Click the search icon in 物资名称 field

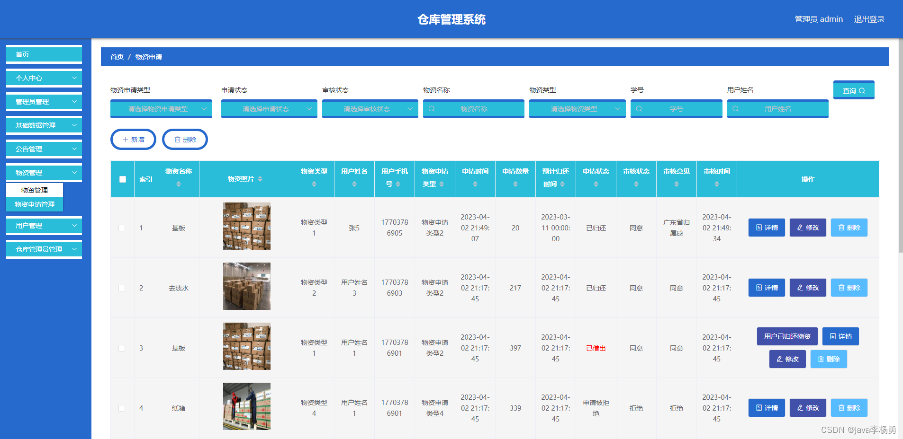click(x=432, y=109)
